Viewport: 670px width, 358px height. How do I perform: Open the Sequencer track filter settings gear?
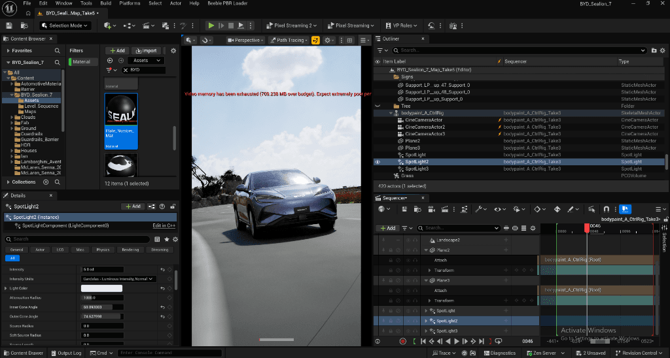(x=533, y=228)
